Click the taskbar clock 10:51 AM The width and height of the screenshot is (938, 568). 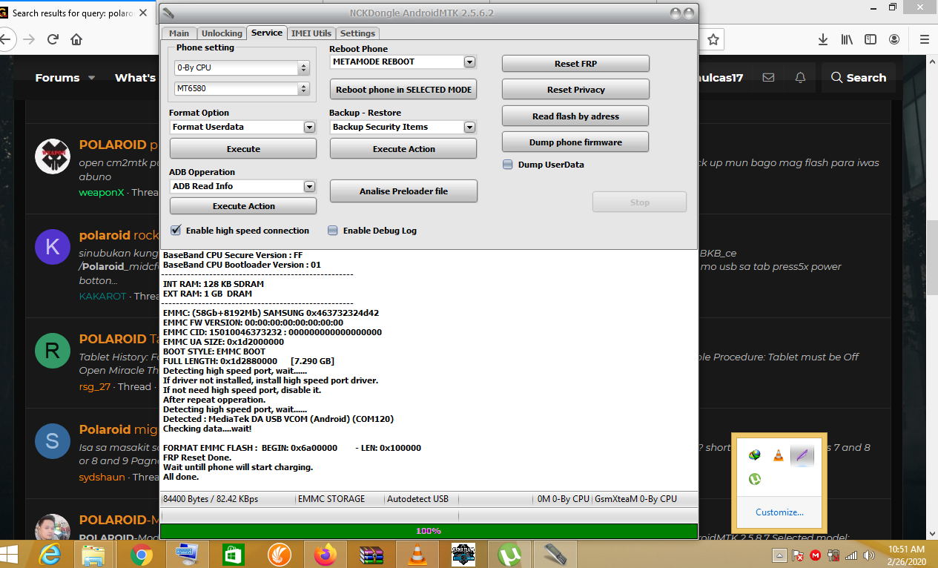click(x=906, y=549)
